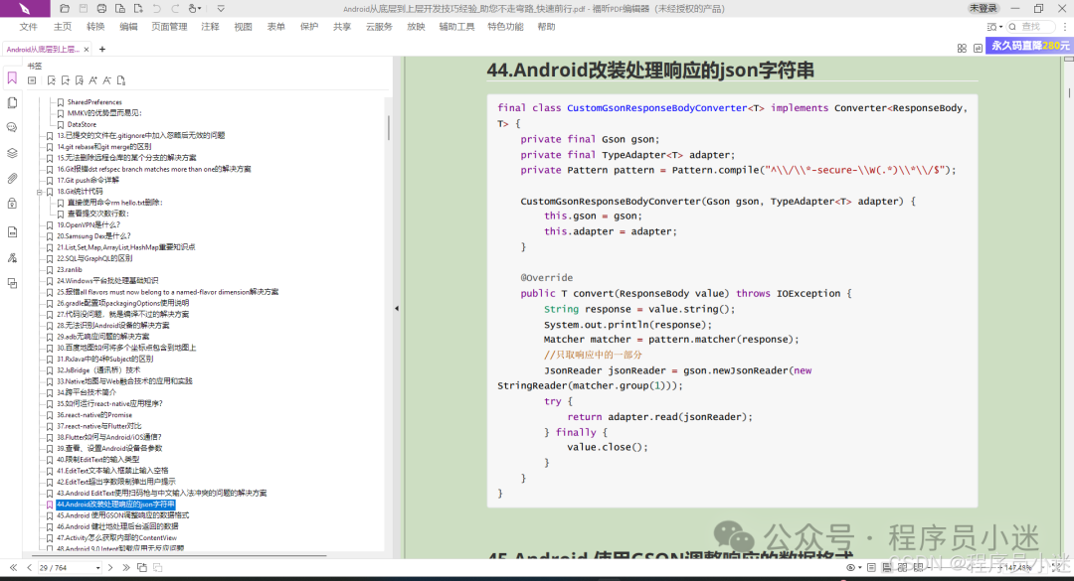
Task: Select bookmark 32.JsBridge（通讯桥）技术
Action: point(98,370)
